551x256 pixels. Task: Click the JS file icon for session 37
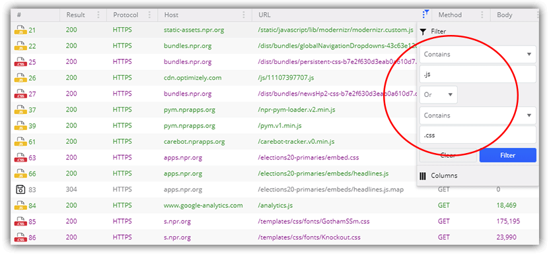pyautogui.click(x=20, y=110)
